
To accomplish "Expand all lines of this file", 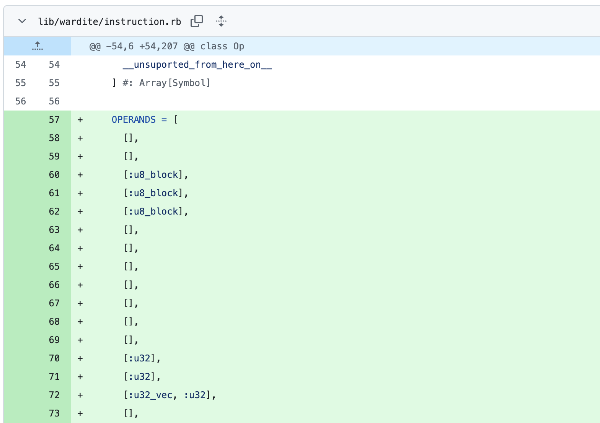I will pyautogui.click(x=221, y=21).
